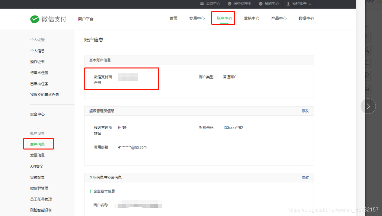Expand the right-side panel via circular chevron
This screenshot has height=216, width=382.
tap(368, 106)
